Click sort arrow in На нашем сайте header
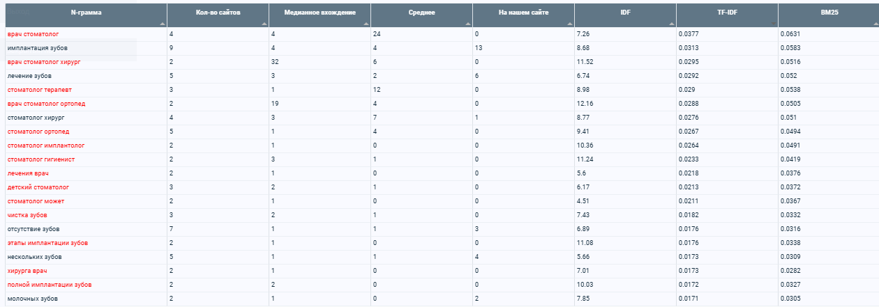Screen dimensions: 879x307 pos(569,24)
